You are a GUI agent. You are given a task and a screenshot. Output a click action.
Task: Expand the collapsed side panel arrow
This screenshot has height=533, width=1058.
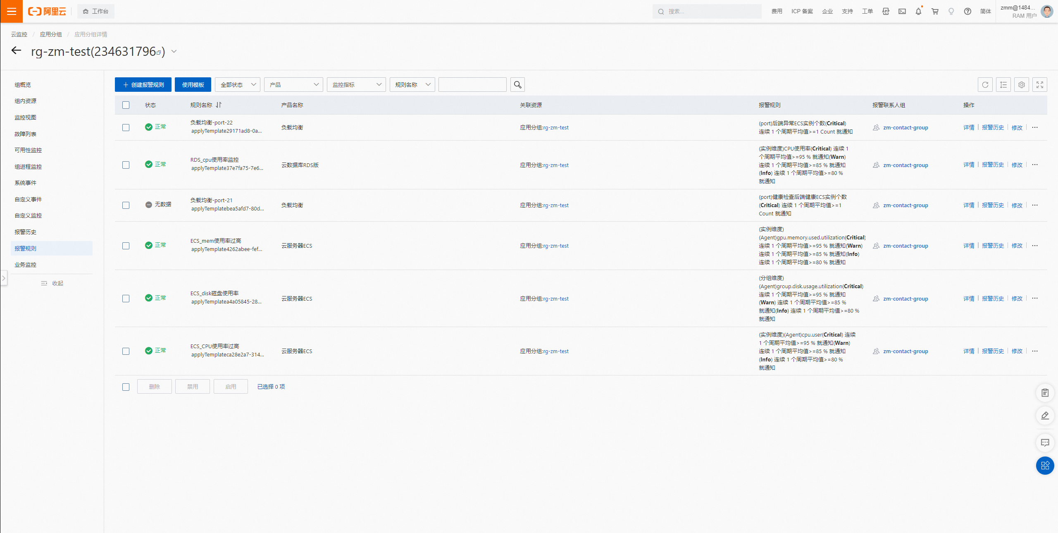click(3, 278)
